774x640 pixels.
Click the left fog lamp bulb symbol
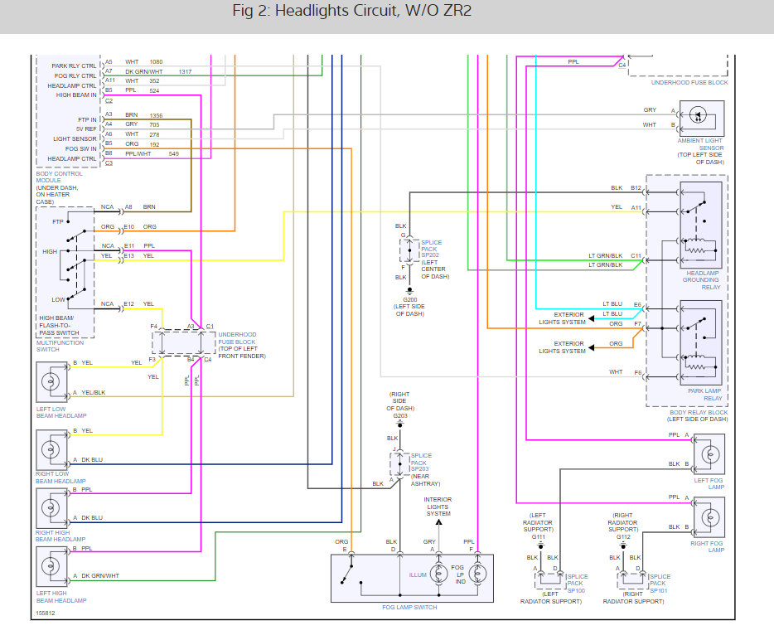pos(709,453)
